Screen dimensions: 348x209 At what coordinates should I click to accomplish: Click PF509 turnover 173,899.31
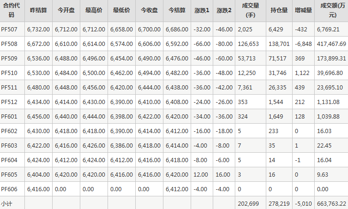332,58
